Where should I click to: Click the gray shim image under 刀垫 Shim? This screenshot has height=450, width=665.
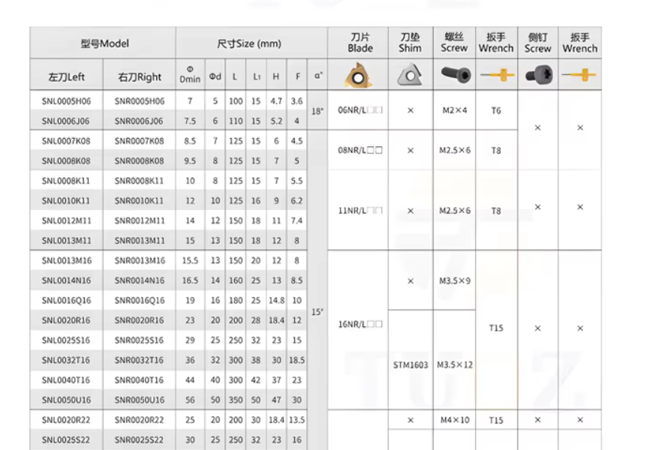pyautogui.click(x=410, y=74)
